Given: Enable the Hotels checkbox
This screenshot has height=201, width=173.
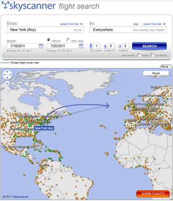Looking at the screenshot, I should point(139,55).
